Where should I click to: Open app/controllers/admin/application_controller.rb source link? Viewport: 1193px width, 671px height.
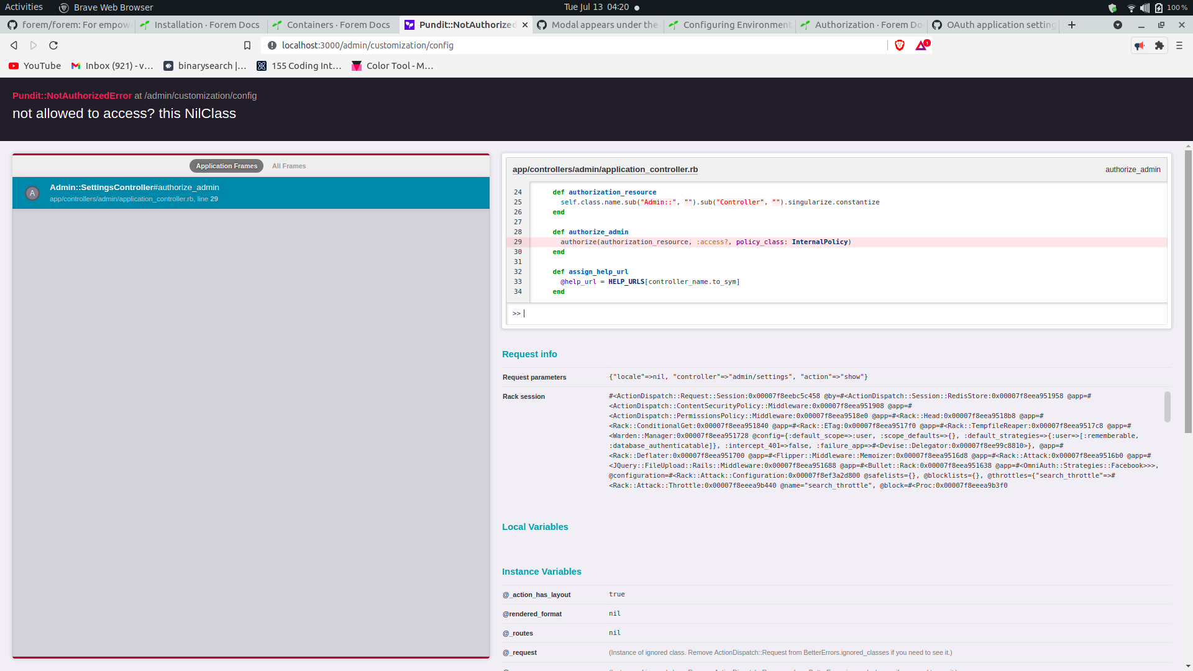tap(605, 169)
